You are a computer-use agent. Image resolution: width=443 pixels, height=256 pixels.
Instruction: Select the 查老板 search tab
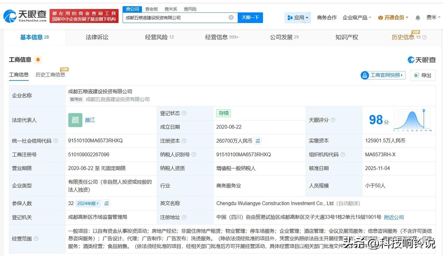tap(152, 9)
